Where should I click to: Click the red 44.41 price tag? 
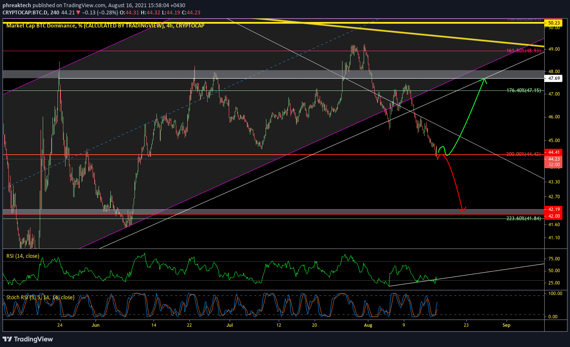tap(553, 152)
